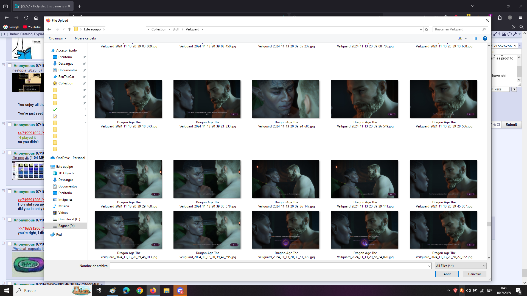Open the dialog help icon

coord(485,38)
